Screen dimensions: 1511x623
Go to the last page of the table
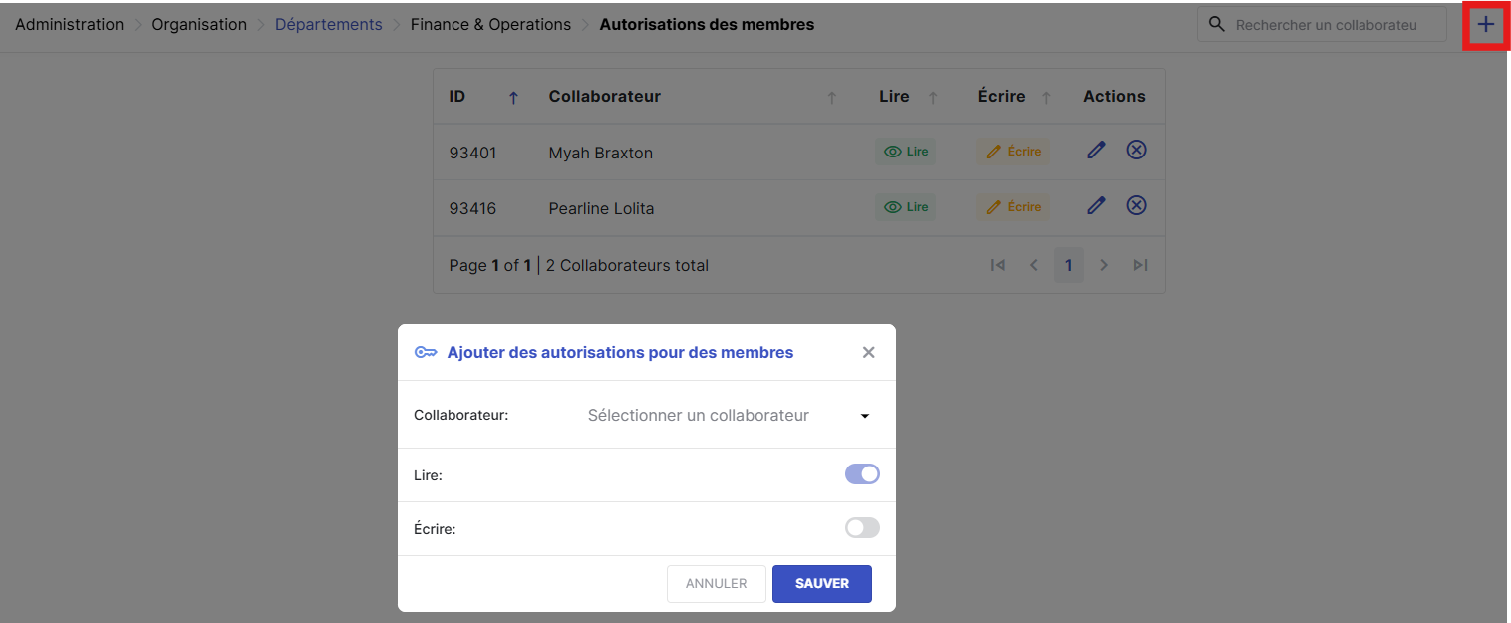click(x=1140, y=265)
